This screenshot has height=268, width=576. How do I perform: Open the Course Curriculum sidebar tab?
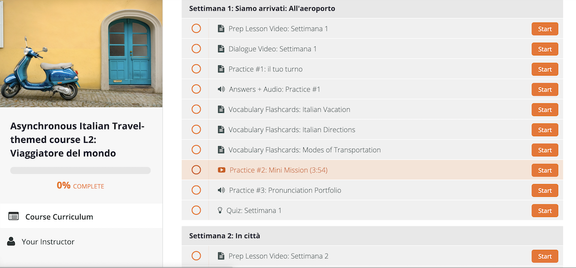click(x=81, y=216)
